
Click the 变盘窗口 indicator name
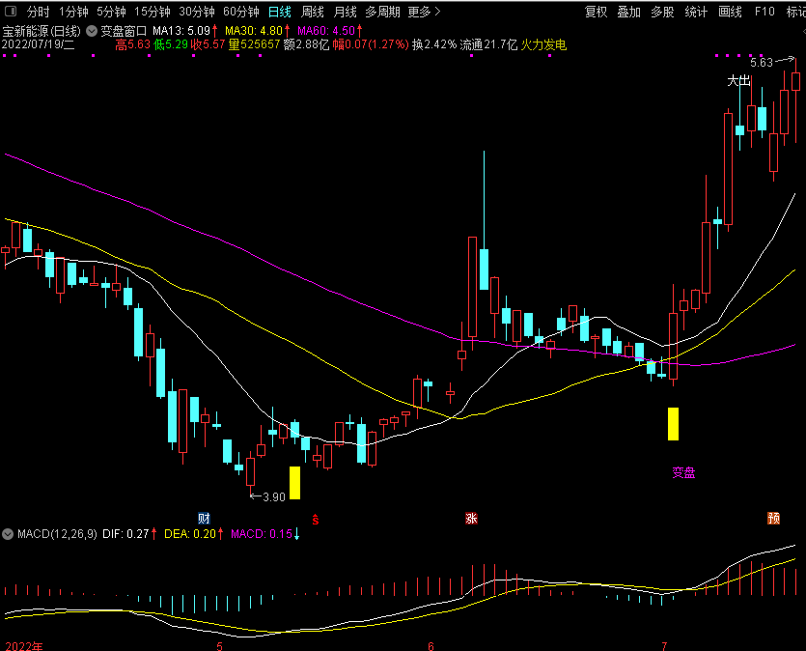[x=124, y=31]
